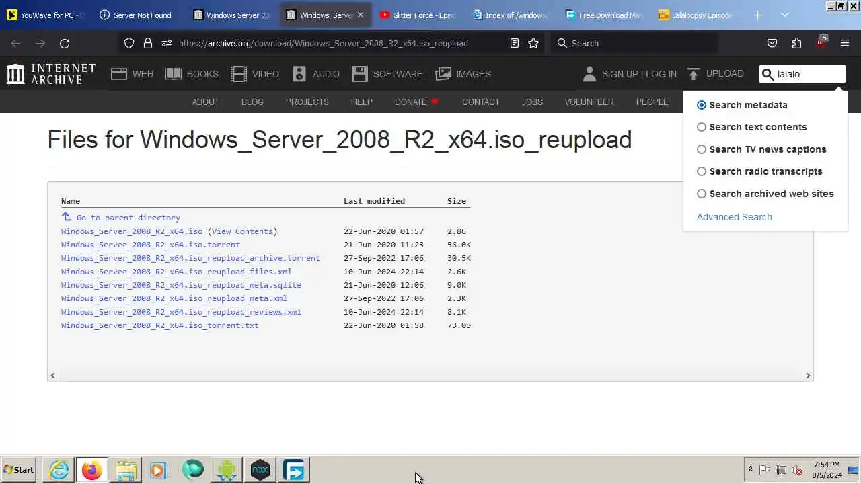Switch to Lalaloopsy Episode tab

(697, 15)
